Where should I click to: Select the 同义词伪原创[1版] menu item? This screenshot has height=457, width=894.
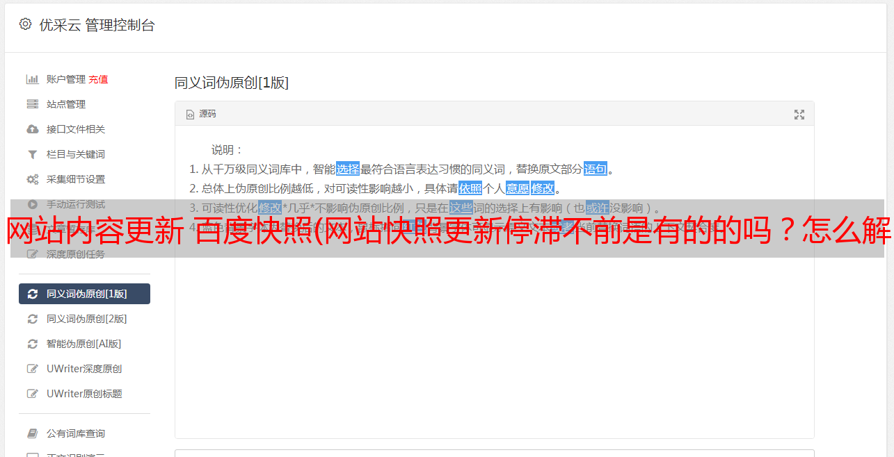[84, 294]
